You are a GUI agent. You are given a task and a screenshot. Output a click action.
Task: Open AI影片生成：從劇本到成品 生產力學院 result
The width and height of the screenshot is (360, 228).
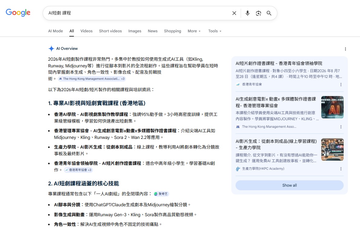(276, 144)
